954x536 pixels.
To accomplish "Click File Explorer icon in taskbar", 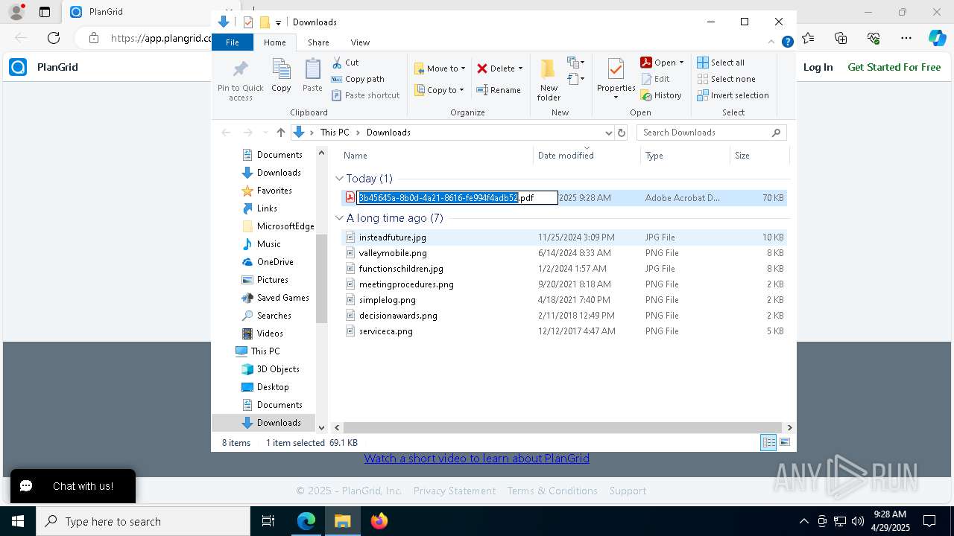I will pos(343,521).
